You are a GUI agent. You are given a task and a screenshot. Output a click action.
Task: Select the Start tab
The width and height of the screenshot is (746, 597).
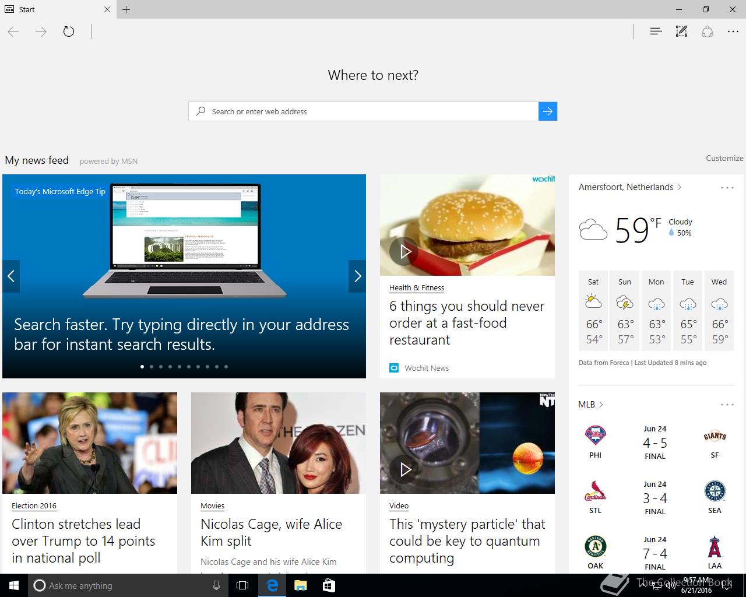pos(58,9)
